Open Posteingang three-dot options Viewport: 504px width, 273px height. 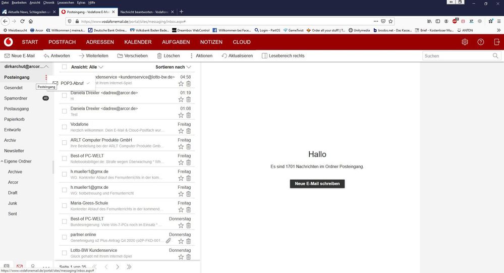46,77
